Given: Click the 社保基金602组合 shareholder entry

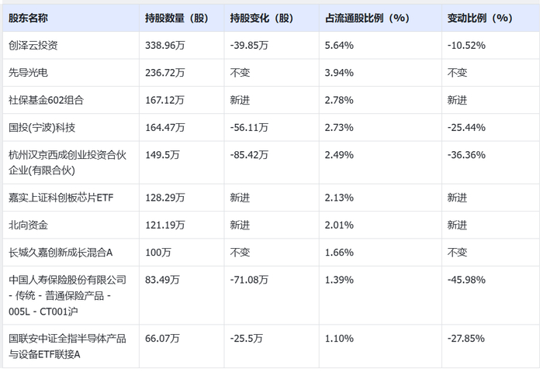Looking at the screenshot, I should point(46,100).
